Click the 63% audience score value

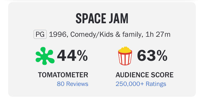coord(152,56)
